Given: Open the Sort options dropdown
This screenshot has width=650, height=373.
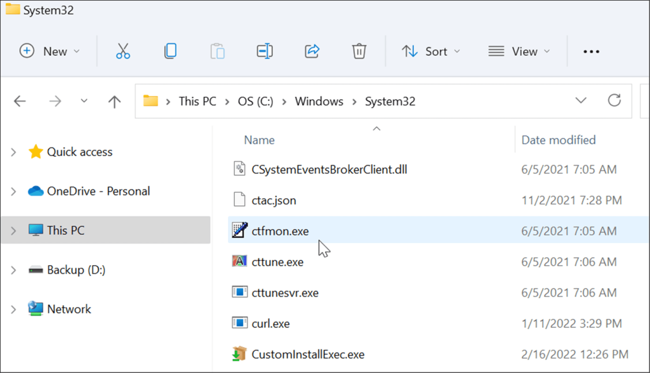Looking at the screenshot, I should pyautogui.click(x=431, y=51).
